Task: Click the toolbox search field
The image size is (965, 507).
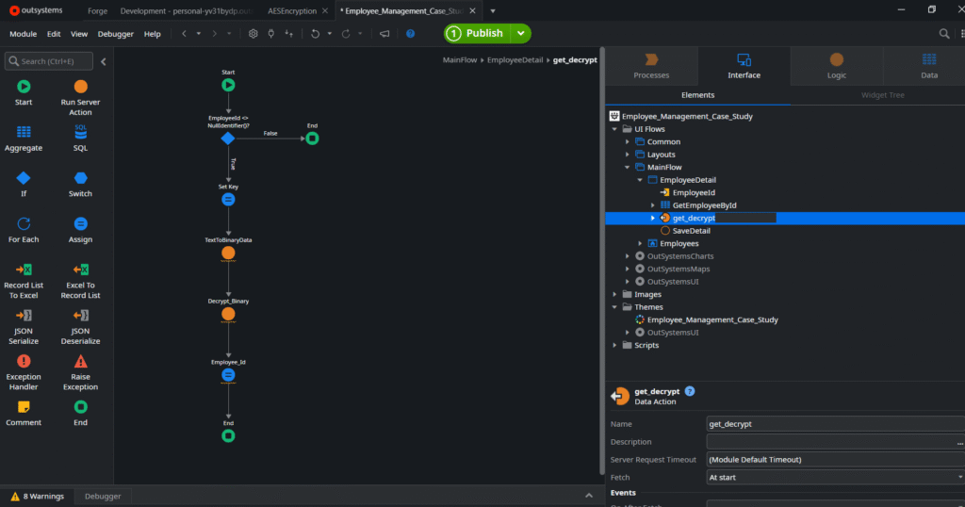Action: point(49,61)
